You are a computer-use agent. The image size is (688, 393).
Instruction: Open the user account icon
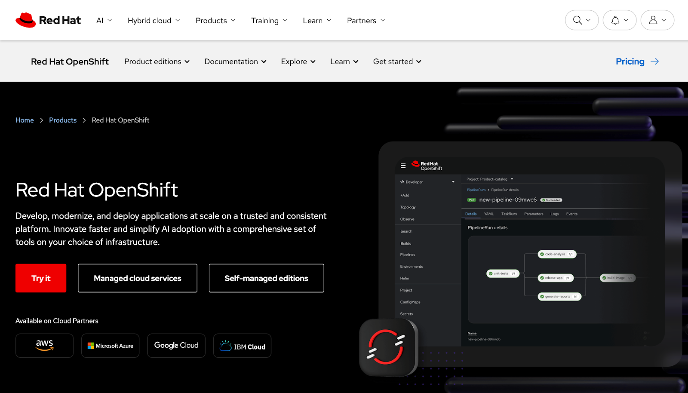pyautogui.click(x=653, y=20)
